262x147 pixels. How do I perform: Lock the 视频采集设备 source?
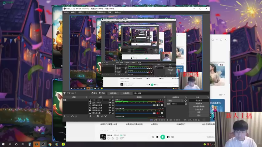point(113,110)
